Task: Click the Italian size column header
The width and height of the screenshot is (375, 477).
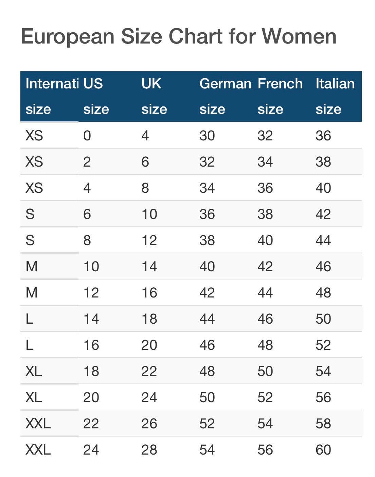Action: [x=335, y=96]
